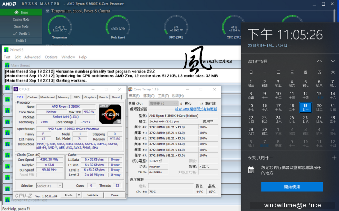
Task: Click the Cores value 6 in CPU-Z
Action: [91, 185]
